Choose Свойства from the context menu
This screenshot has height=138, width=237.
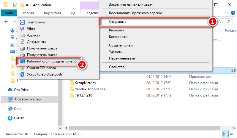[116, 67]
